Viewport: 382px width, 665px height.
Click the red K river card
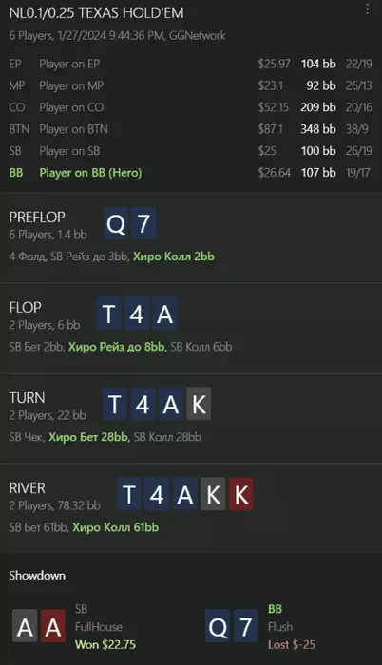(x=241, y=495)
